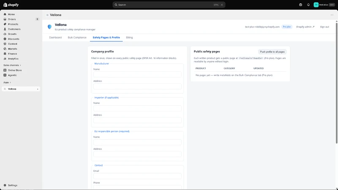
Task: Switch to the Dashboard tab
Action: (x=55, y=38)
